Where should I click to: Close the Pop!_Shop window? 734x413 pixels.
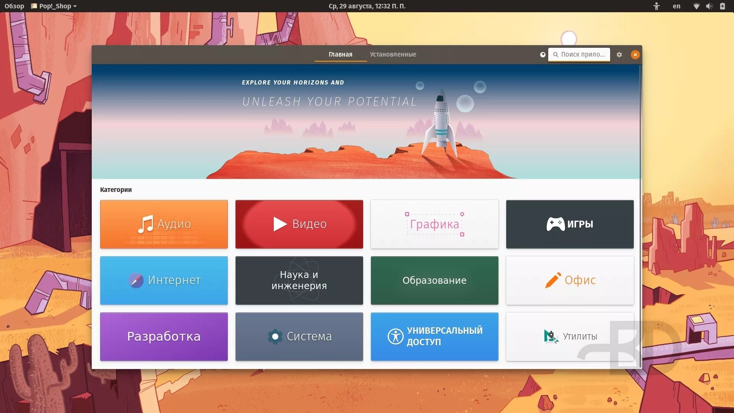(x=635, y=55)
